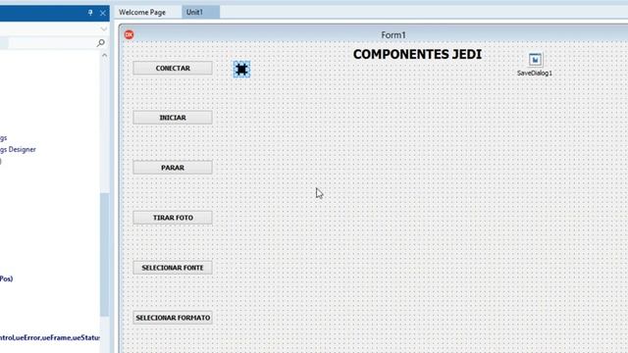
Task: Expand the dropdown chevron in left panel
Action: (104, 28)
